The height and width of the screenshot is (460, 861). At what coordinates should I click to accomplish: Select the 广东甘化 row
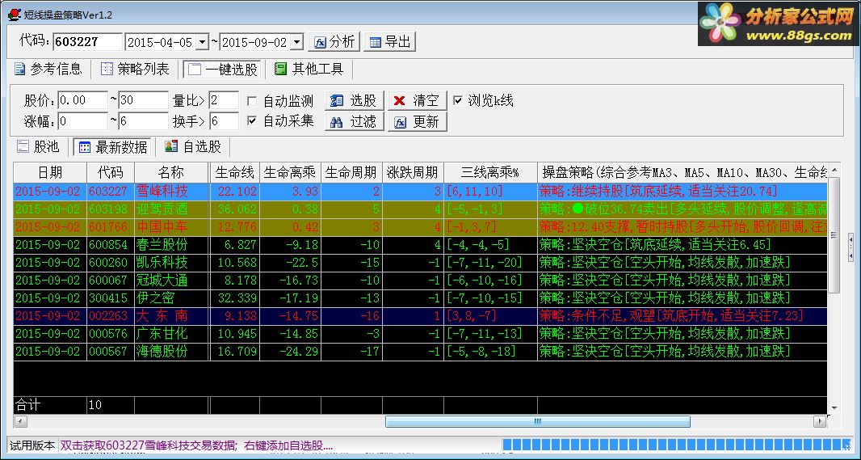420,334
